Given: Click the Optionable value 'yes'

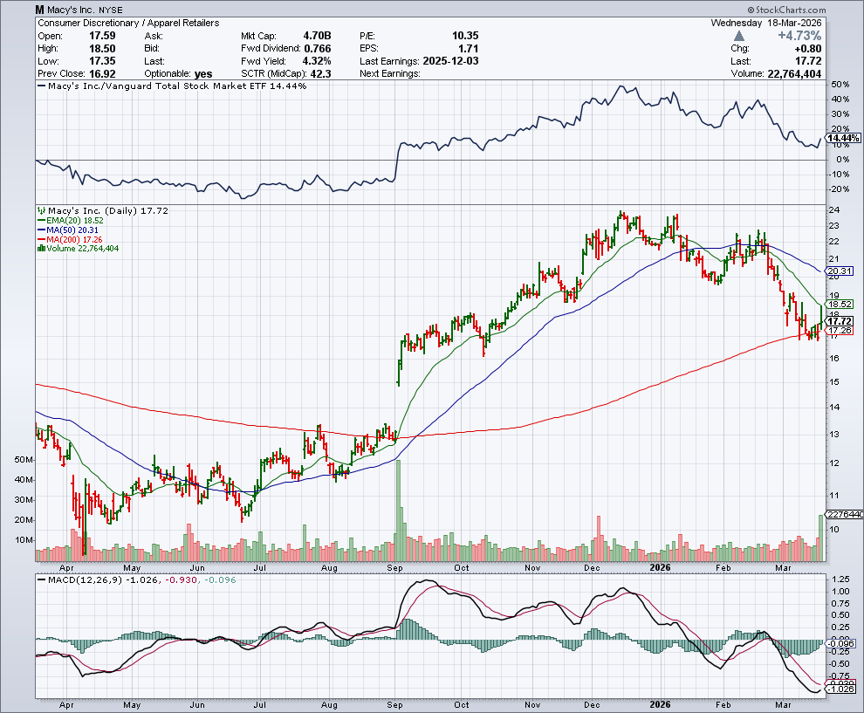Looking at the screenshot, I should (x=203, y=74).
